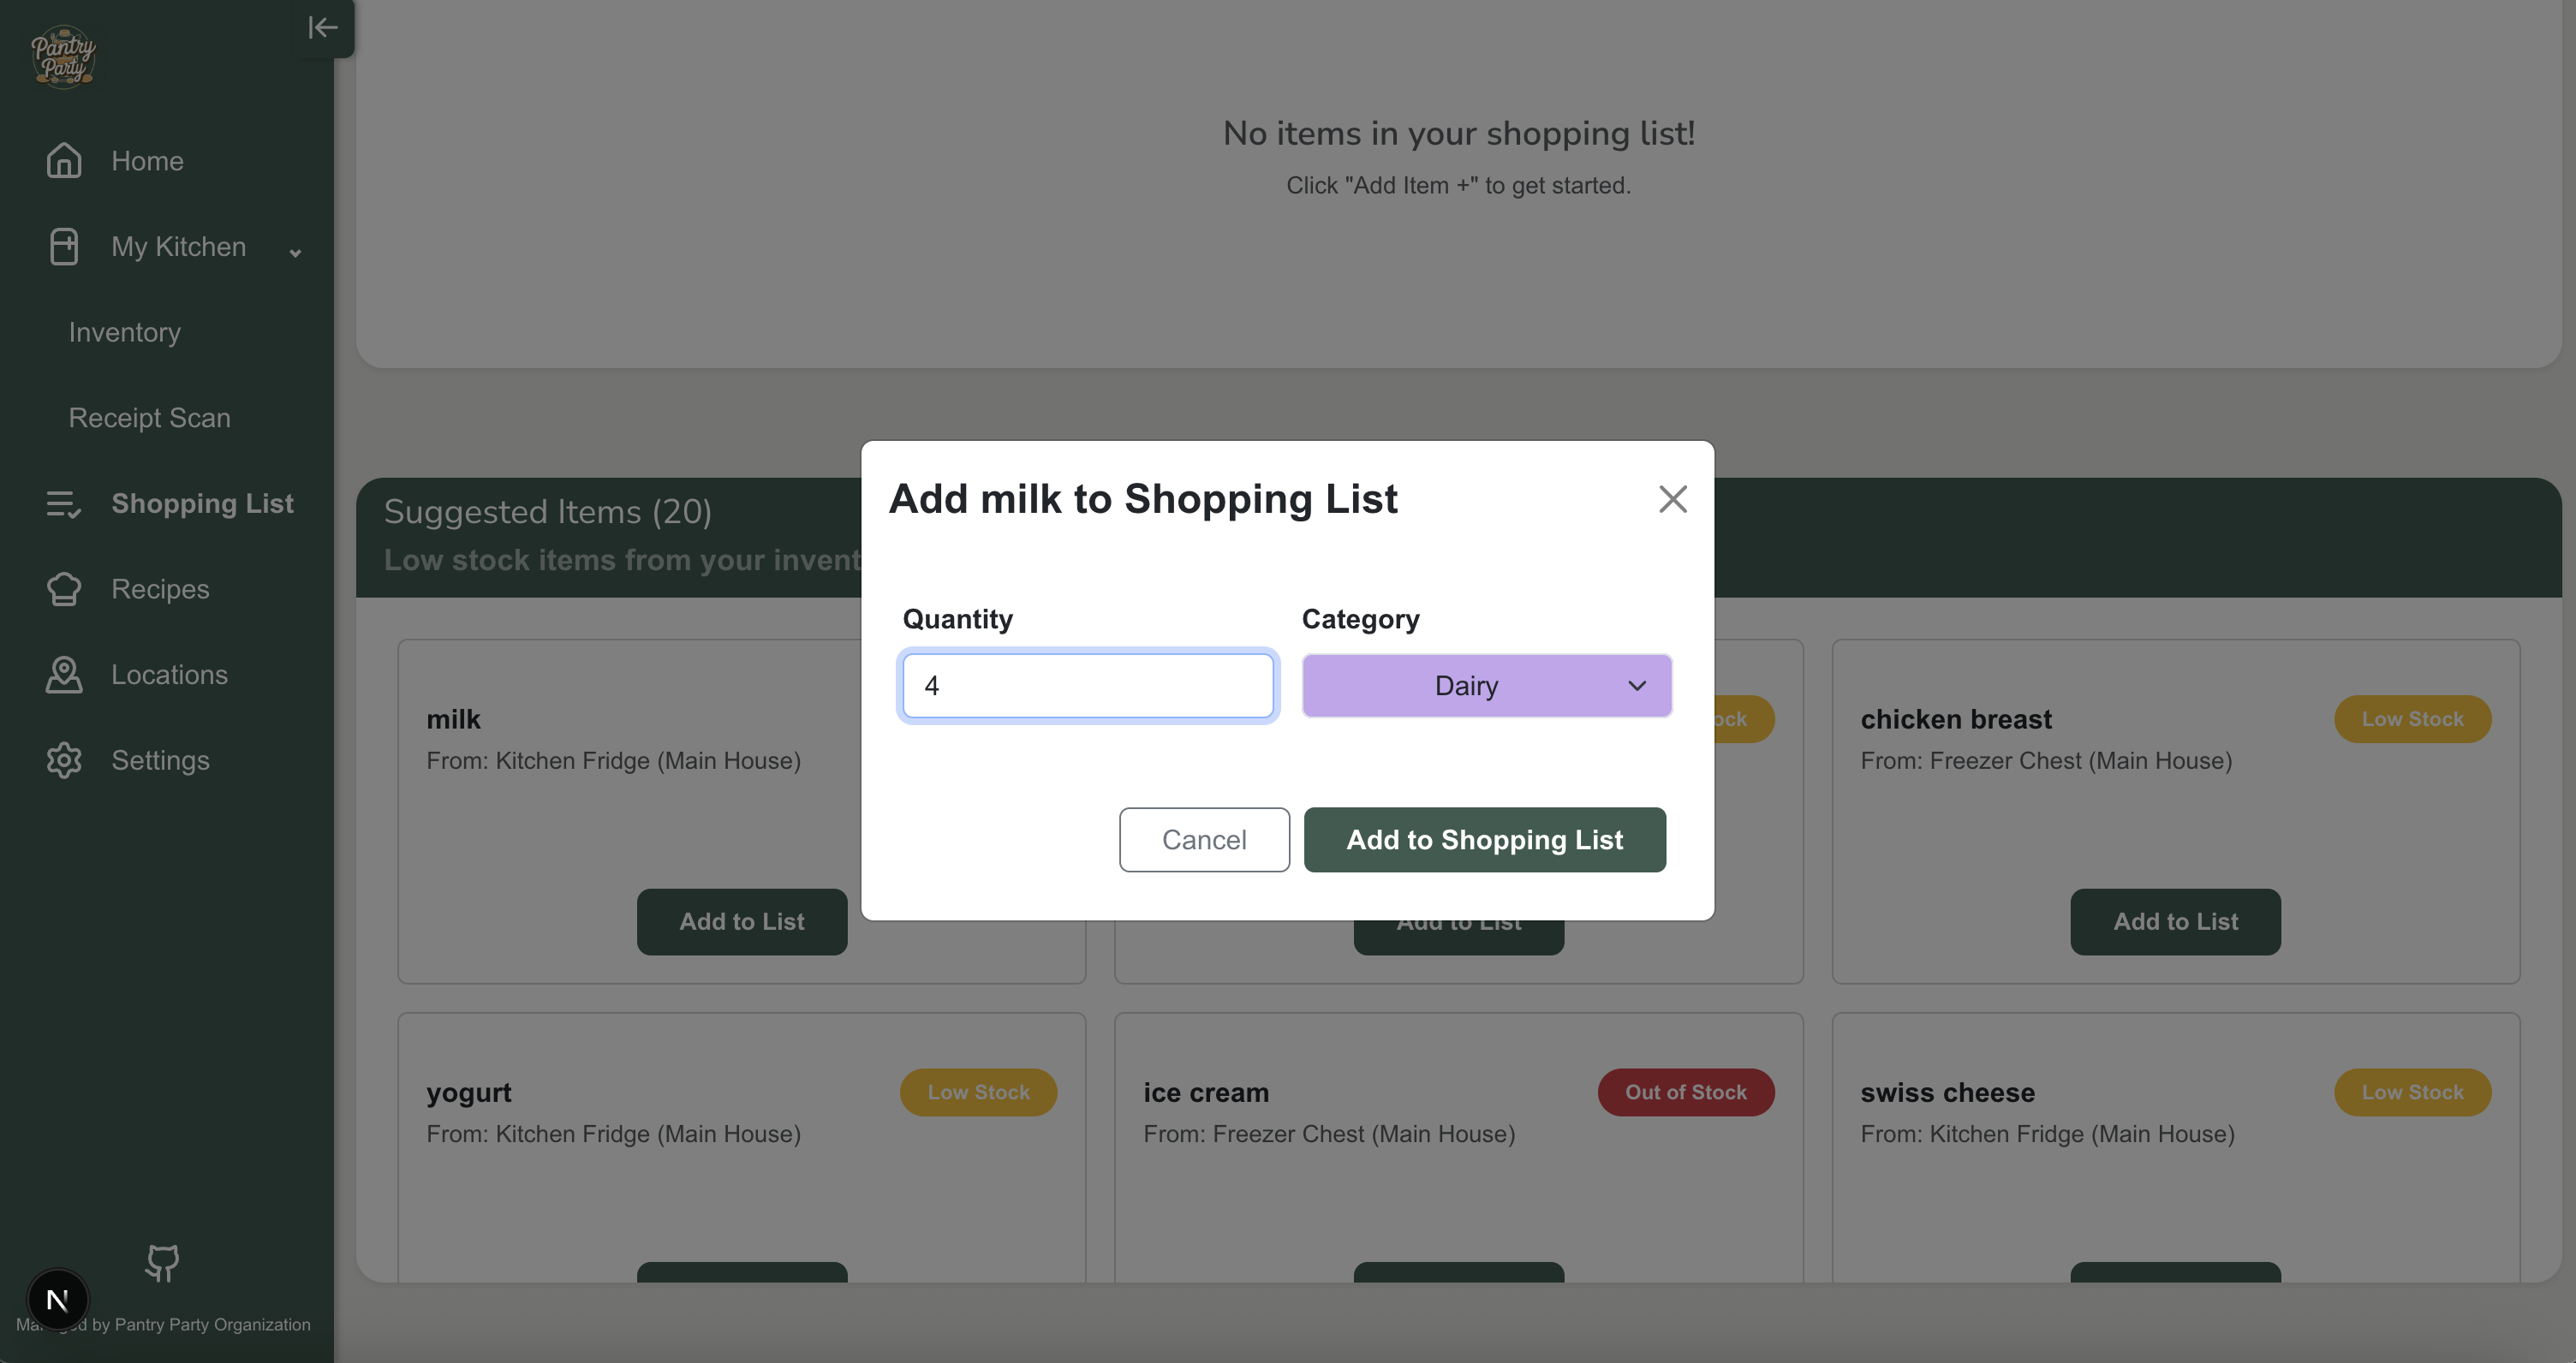This screenshot has width=2576, height=1363.
Task: Add milk card to list
Action: click(x=741, y=922)
